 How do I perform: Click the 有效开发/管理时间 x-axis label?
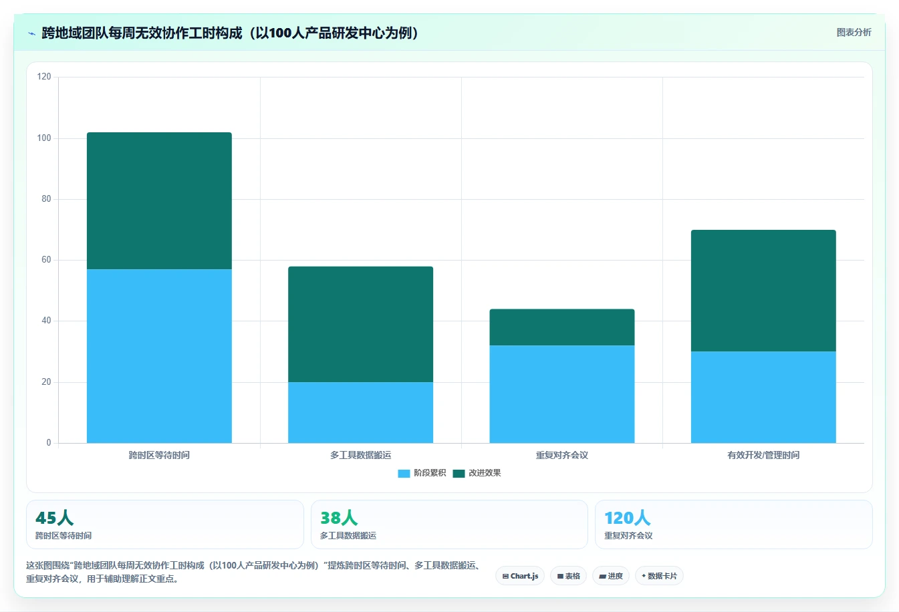(763, 455)
